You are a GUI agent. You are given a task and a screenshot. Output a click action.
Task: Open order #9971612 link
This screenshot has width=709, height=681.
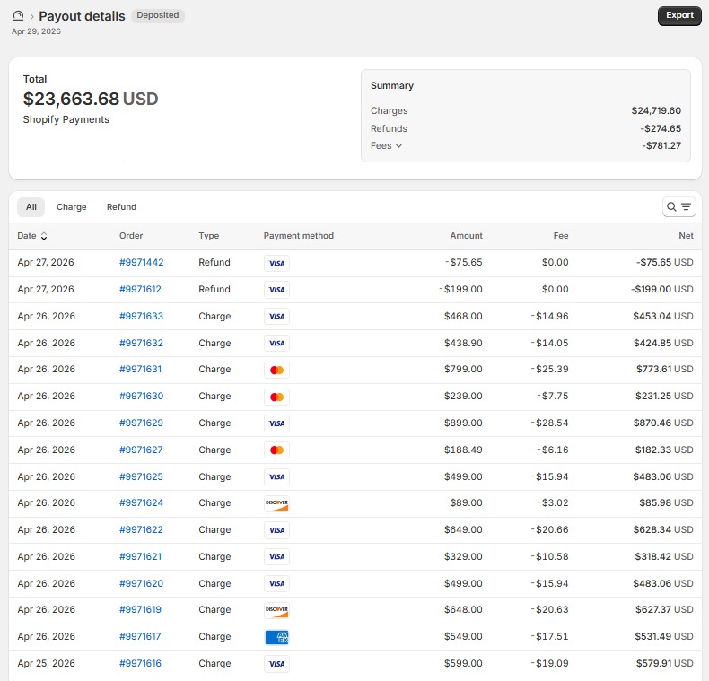pyautogui.click(x=140, y=289)
